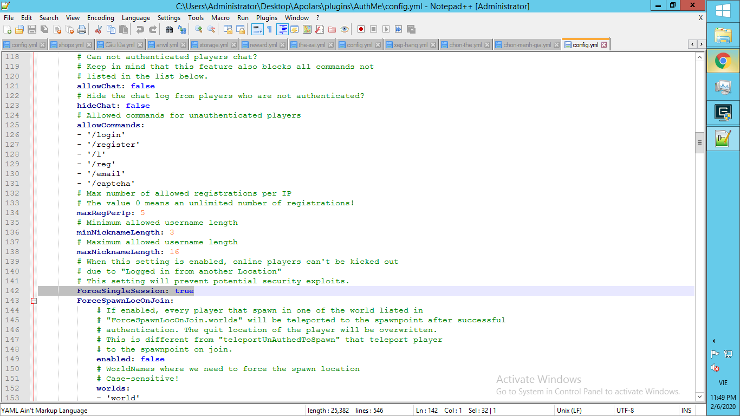Start macro recording with the red record icon
This screenshot has height=416, width=740.
pos(361,29)
